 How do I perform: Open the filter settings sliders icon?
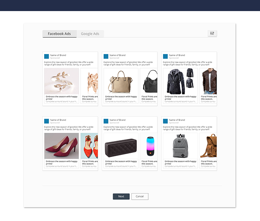click(212, 33)
